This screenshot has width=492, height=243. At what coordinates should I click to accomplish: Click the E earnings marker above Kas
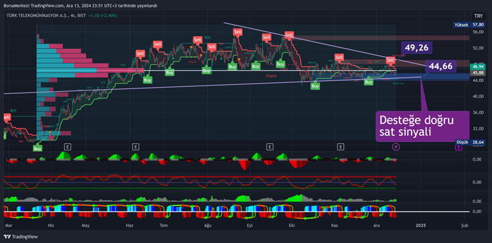tap(341, 147)
